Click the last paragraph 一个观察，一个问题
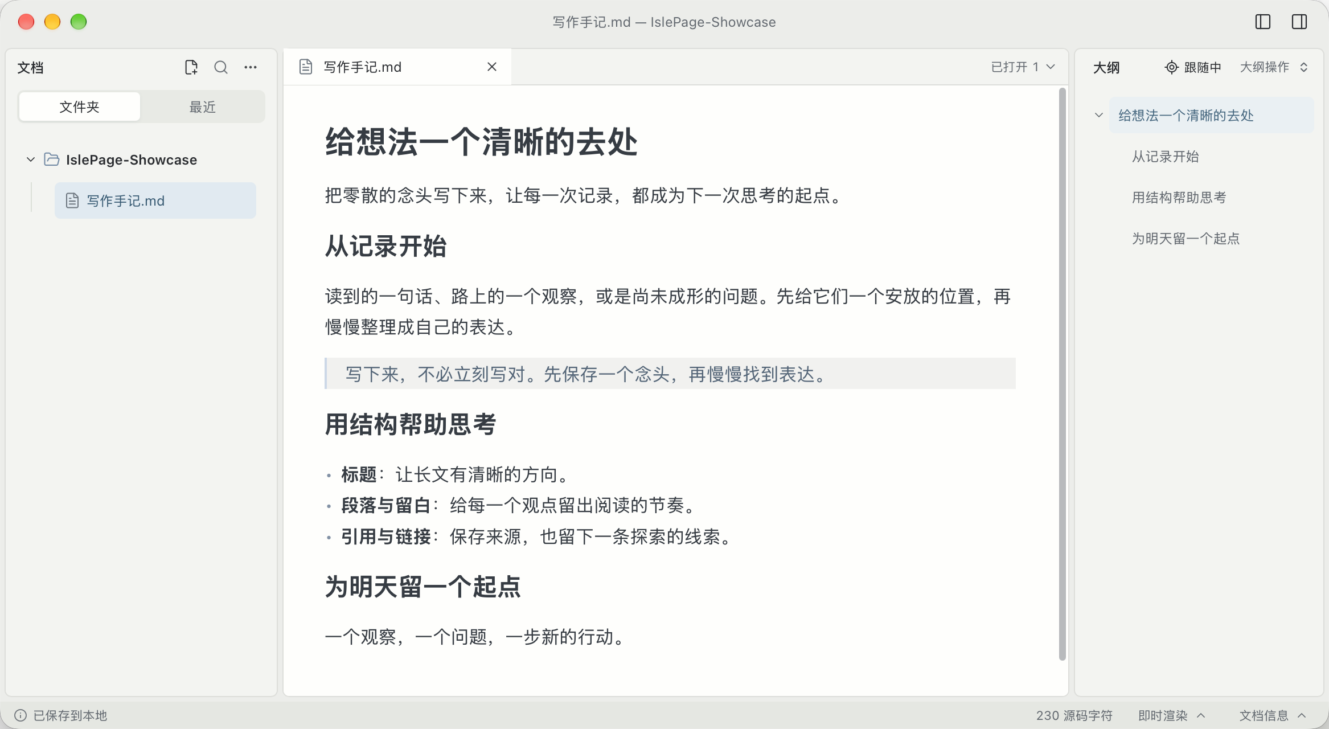 475,637
